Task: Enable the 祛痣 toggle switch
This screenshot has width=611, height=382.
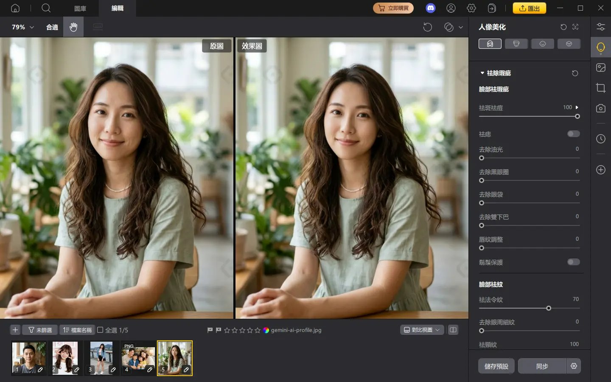Action: pos(573,134)
